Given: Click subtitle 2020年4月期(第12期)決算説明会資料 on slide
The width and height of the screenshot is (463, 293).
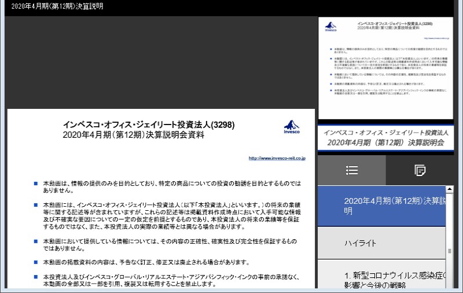Looking at the screenshot, I should coord(134,135).
